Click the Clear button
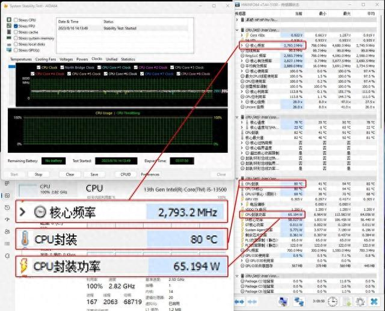 tap(70, 174)
